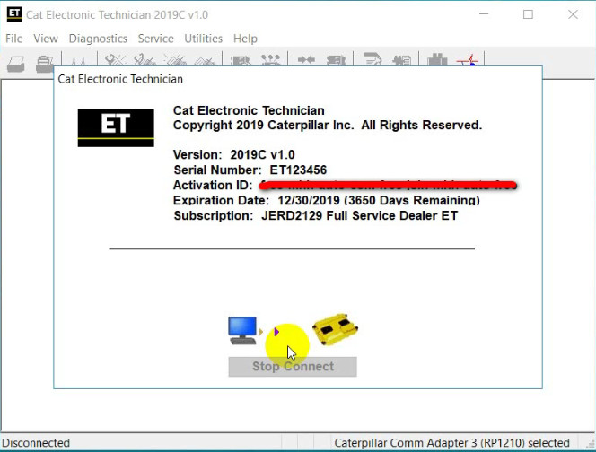Click the black and yellow ET logo
The image size is (596, 452).
pyautogui.click(x=116, y=126)
